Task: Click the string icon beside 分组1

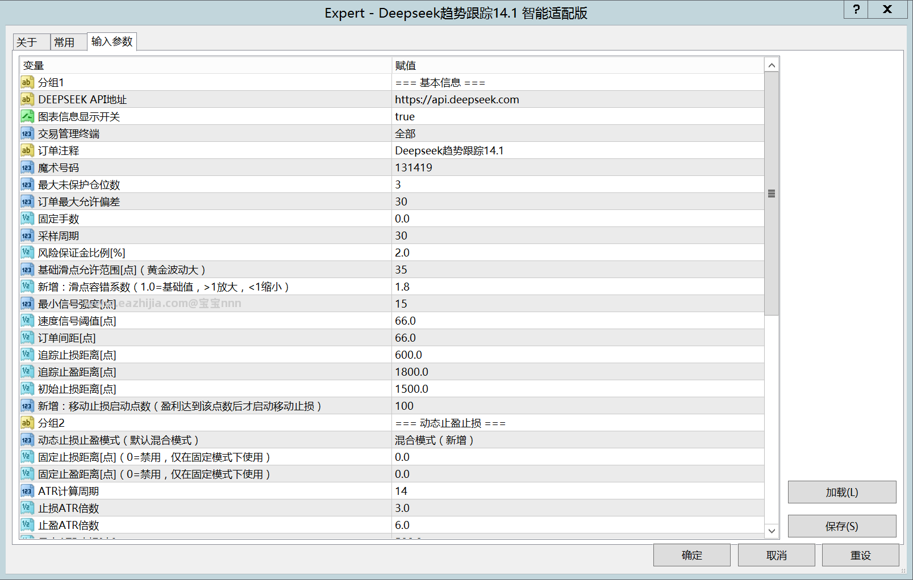Action: pyautogui.click(x=27, y=82)
